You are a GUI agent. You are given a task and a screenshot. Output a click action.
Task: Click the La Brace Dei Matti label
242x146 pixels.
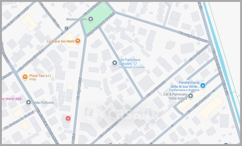pyautogui.click(x=60, y=41)
